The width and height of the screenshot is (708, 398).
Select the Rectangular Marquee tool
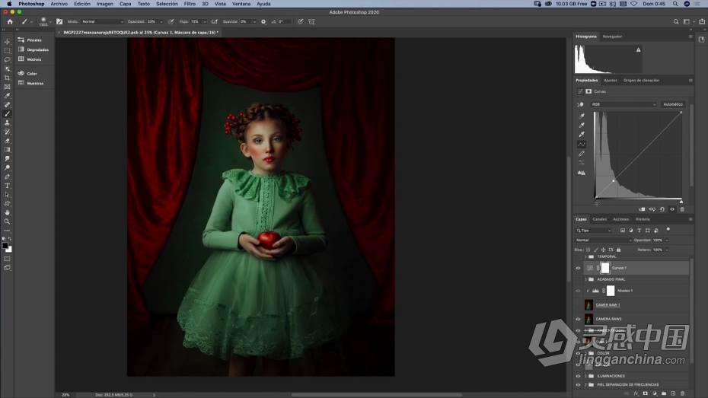pyautogui.click(x=7, y=50)
